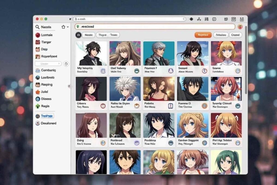Image resolution: width=277 pixels, height=185 pixels.
Task: Click the dark round A icon in the filter row
Action: [78, 35]
